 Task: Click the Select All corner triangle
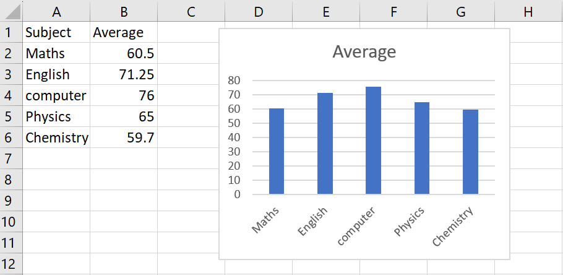[11, 11]
